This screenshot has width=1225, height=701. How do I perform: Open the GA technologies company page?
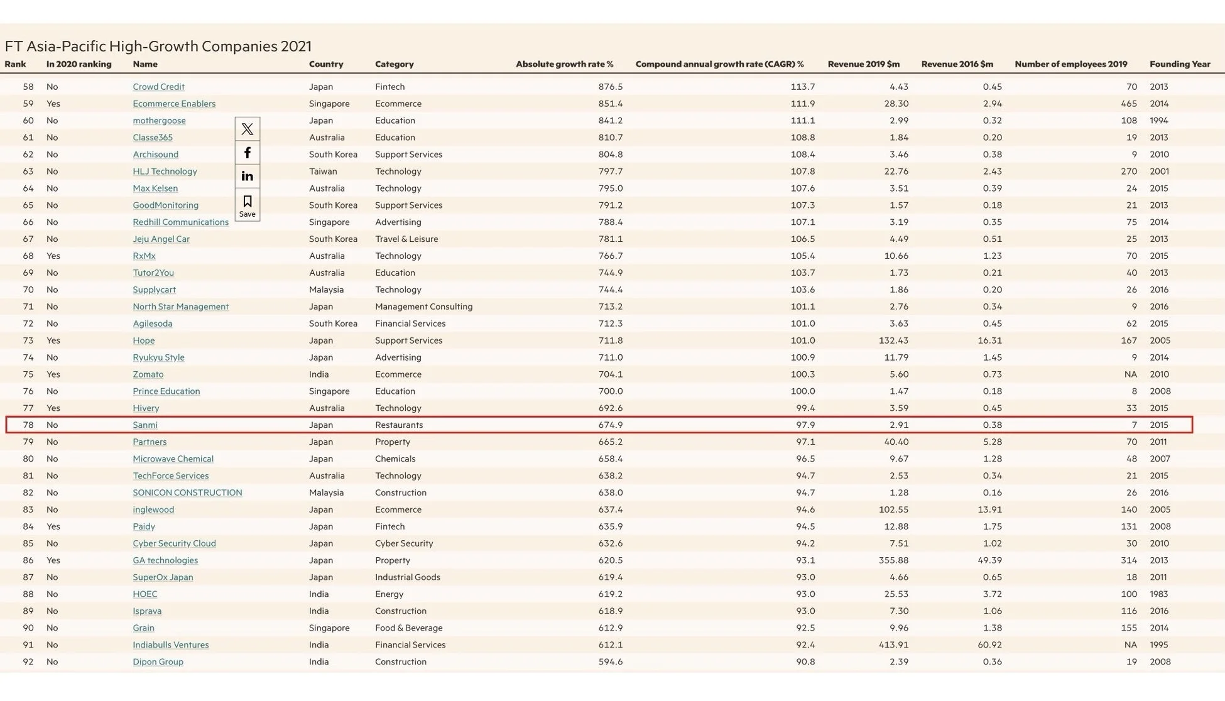point(166,560)
